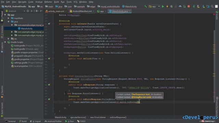Open the VCS menu
Screen dimensions: 219x123
75,2
